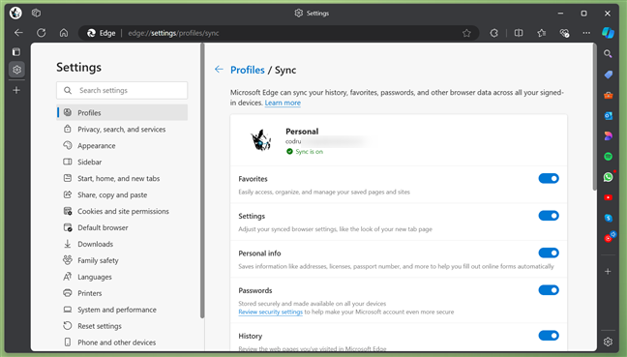Open Privacy, search, and services
Image resolution: width=627 pixels, height=357 pixels.
122,129
